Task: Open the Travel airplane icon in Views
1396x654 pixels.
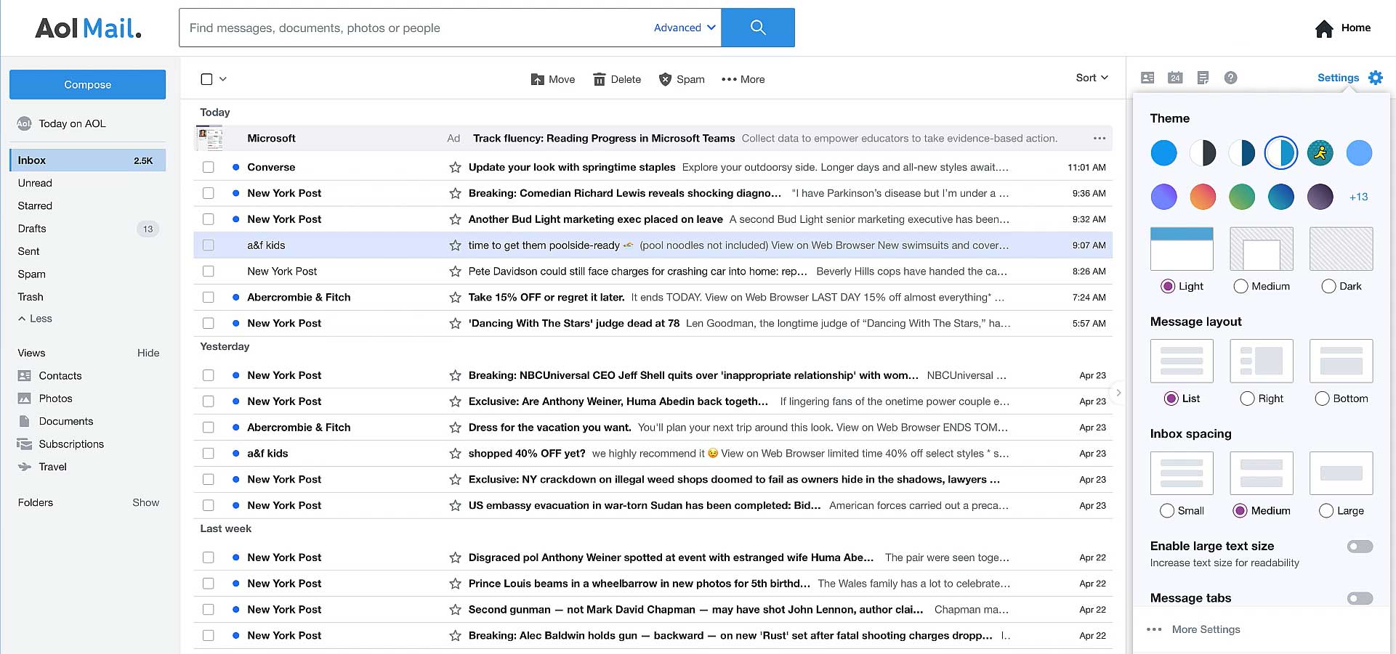Action: click(x=25, y=467)
